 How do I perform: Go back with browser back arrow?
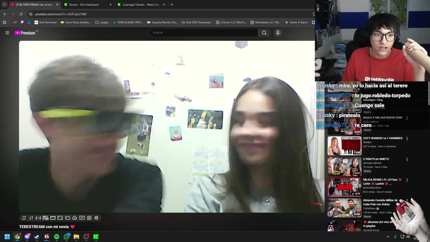(5, 14)
